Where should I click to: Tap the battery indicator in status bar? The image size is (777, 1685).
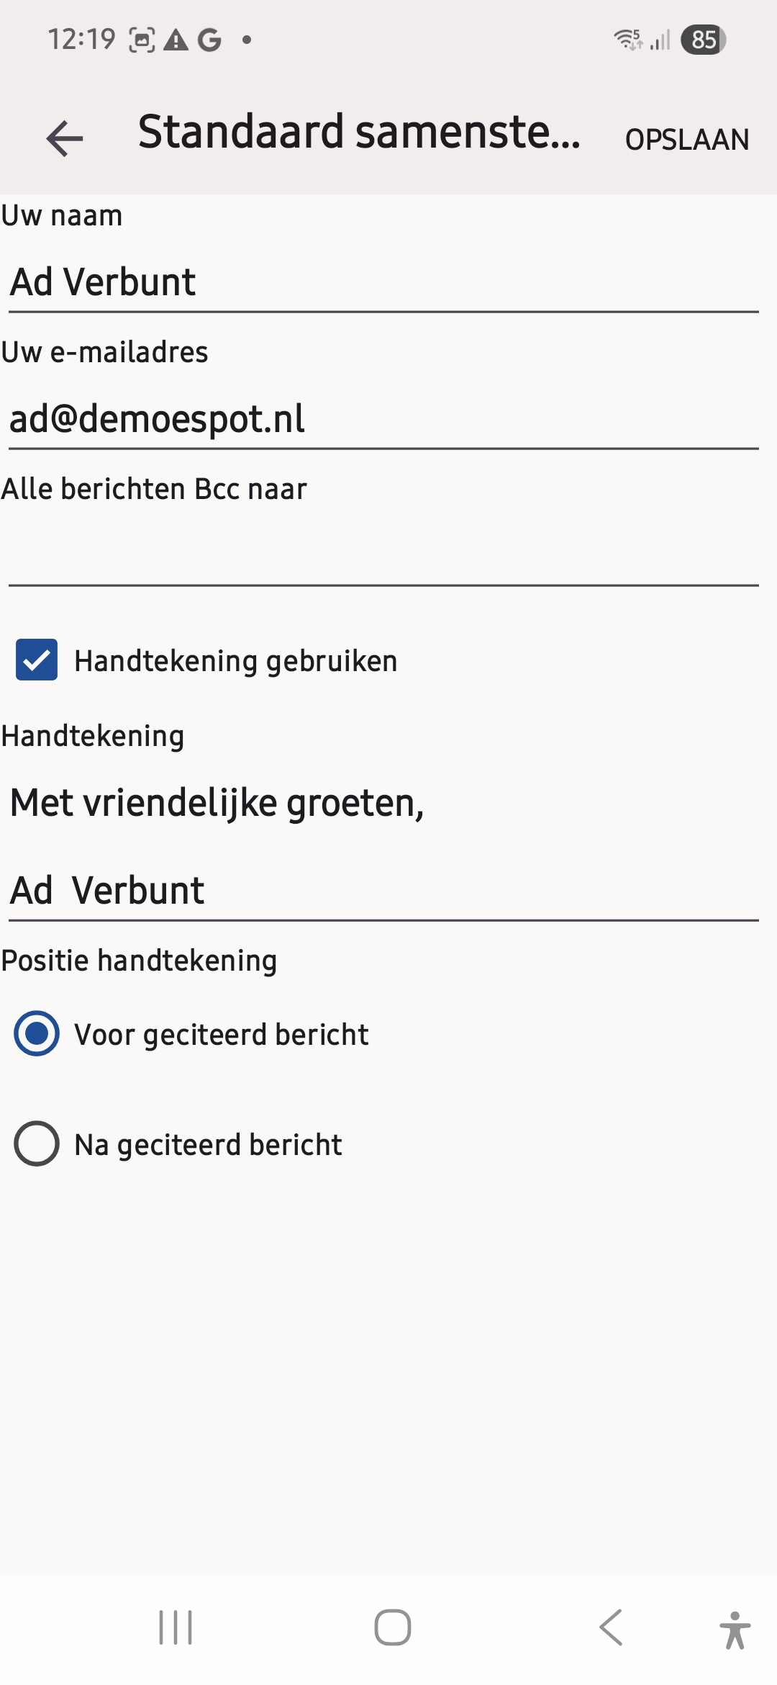(703, 40)
